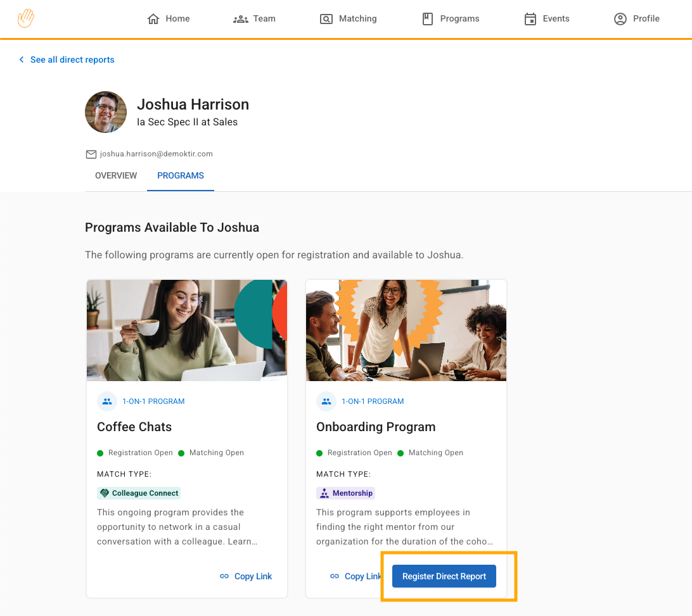Image resolution: width=692 pixels, height=616 pixels.
Task: Click the Programs book icon
Action: point(428,19)
